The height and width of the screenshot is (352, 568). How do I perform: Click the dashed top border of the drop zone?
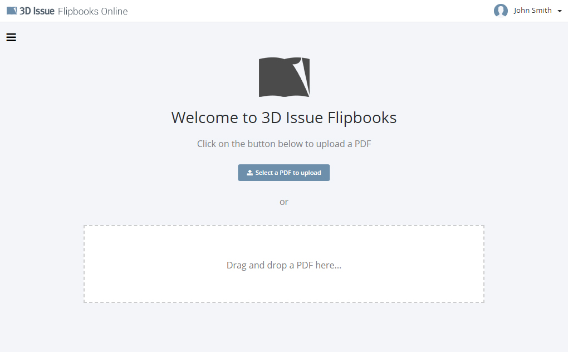pos(284,226)
